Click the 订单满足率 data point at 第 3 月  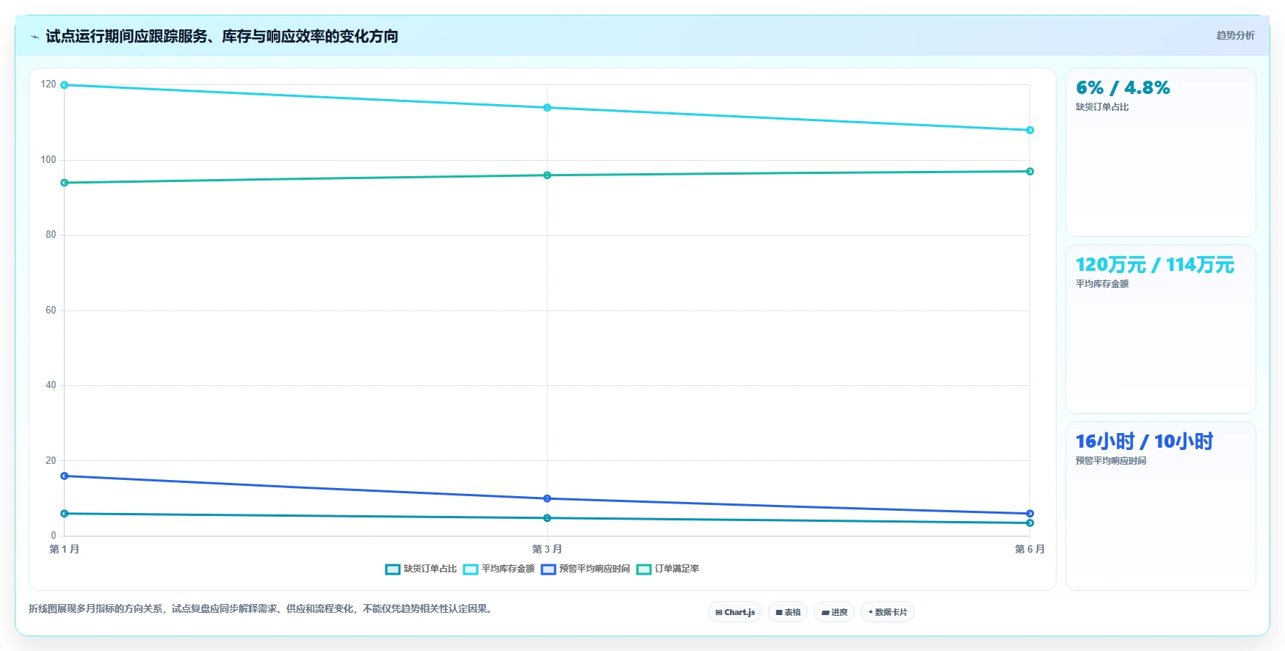[547, 175]
